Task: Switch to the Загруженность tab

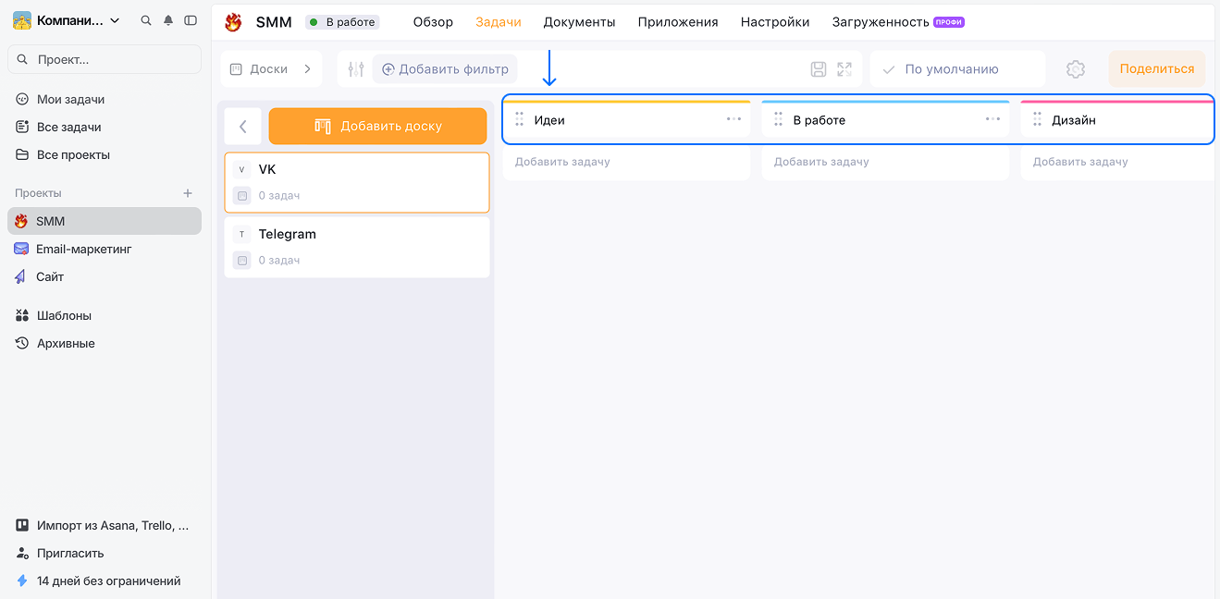Action: point(898,22)
